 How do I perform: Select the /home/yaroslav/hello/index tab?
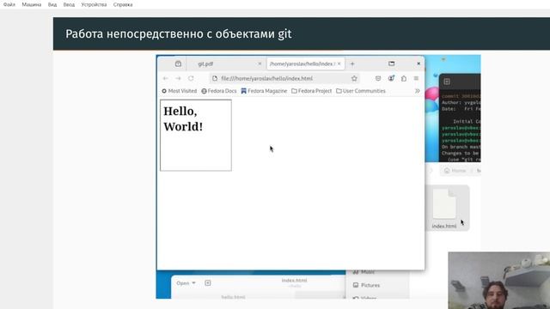point(302,64)
